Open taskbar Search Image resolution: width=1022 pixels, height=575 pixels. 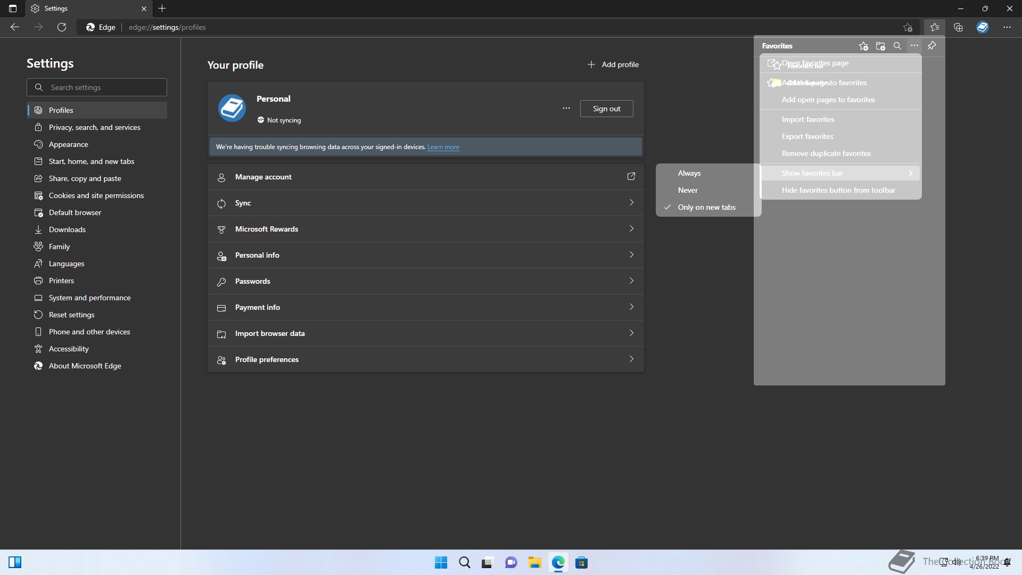tap(464, 563)
